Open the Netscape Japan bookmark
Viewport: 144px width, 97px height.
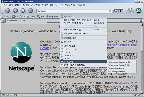84,38
